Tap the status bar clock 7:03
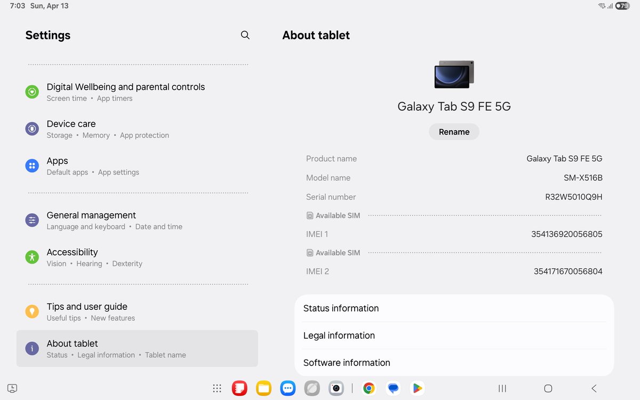 point(18,6)
